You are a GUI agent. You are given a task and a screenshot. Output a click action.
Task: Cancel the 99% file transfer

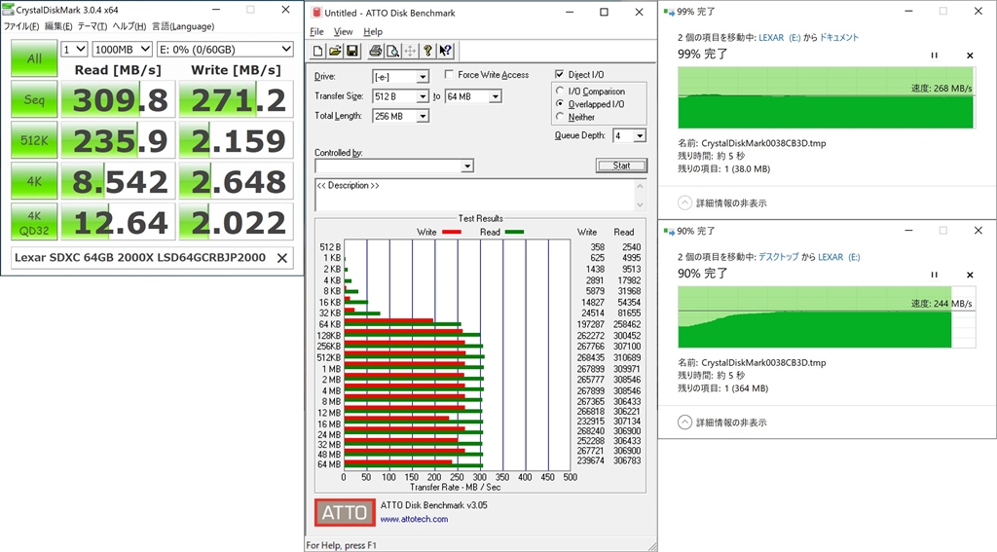pyautogui.click(x=970, y=55)
